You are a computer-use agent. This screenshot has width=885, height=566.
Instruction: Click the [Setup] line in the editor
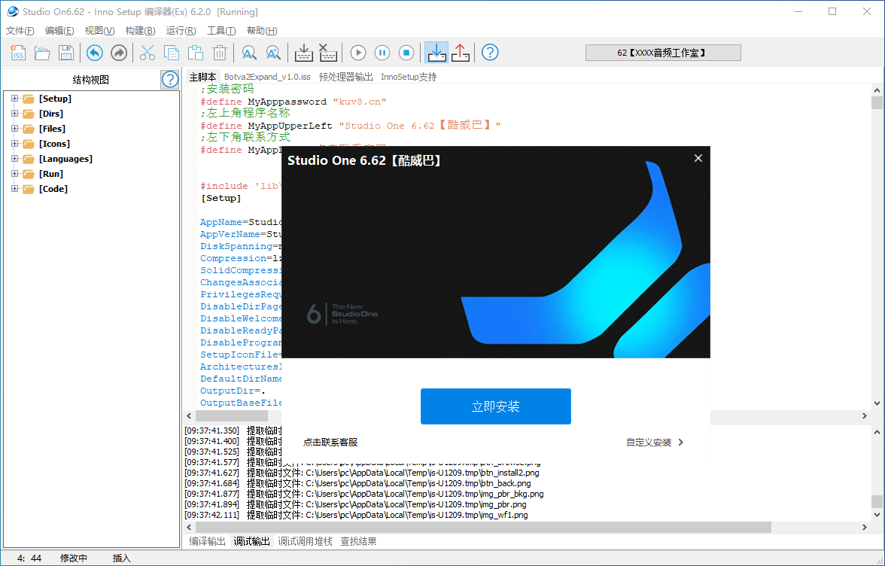pyautogui.click(x=220, y=198)
